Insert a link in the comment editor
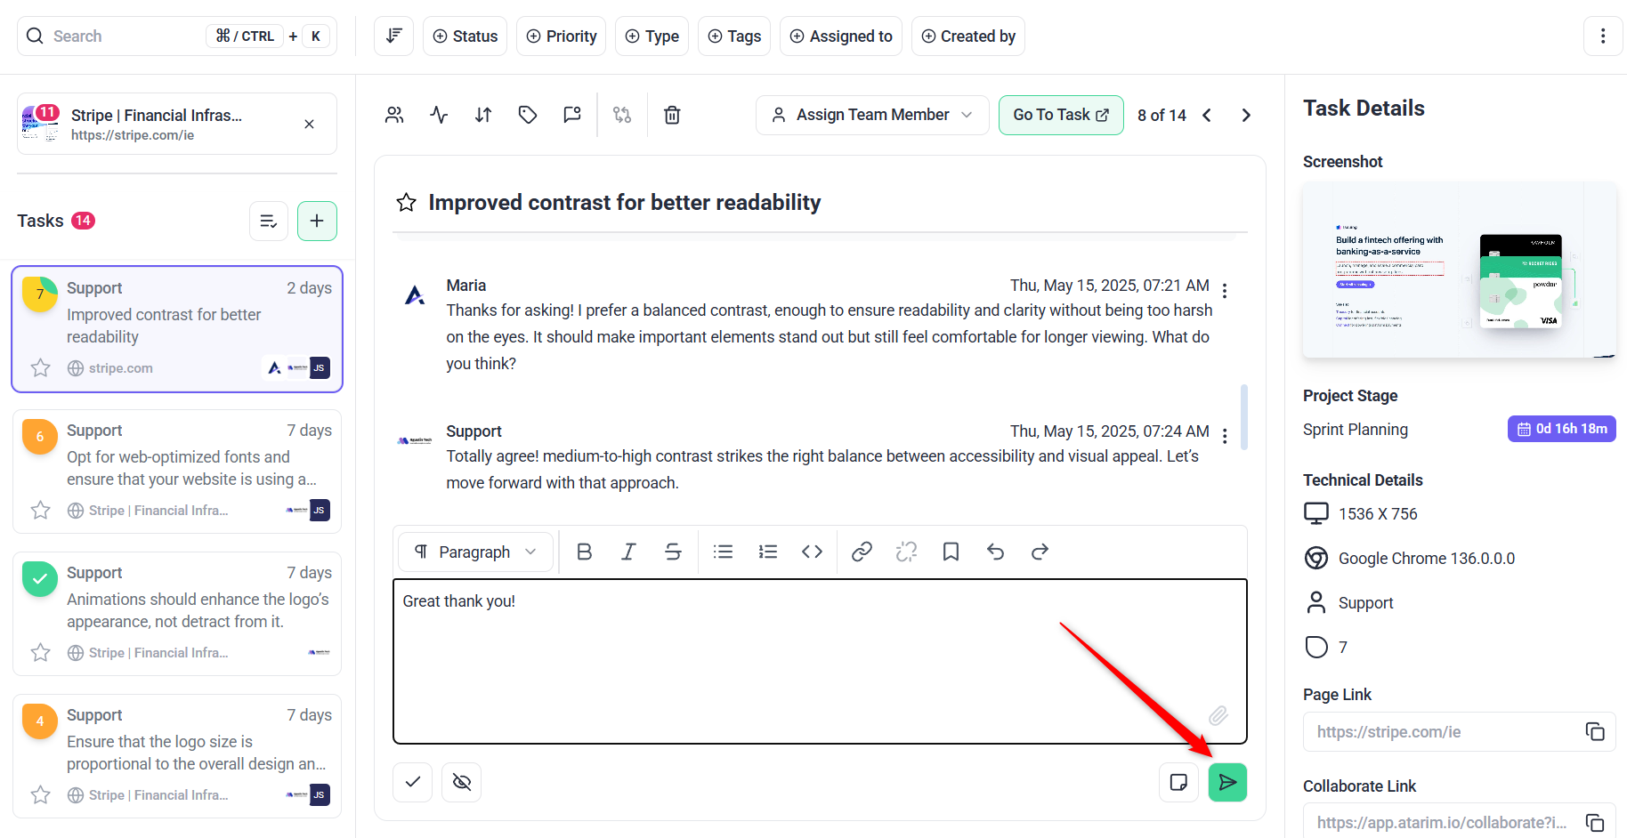This screenshot has height=838, width=1627. click(861, 552)
